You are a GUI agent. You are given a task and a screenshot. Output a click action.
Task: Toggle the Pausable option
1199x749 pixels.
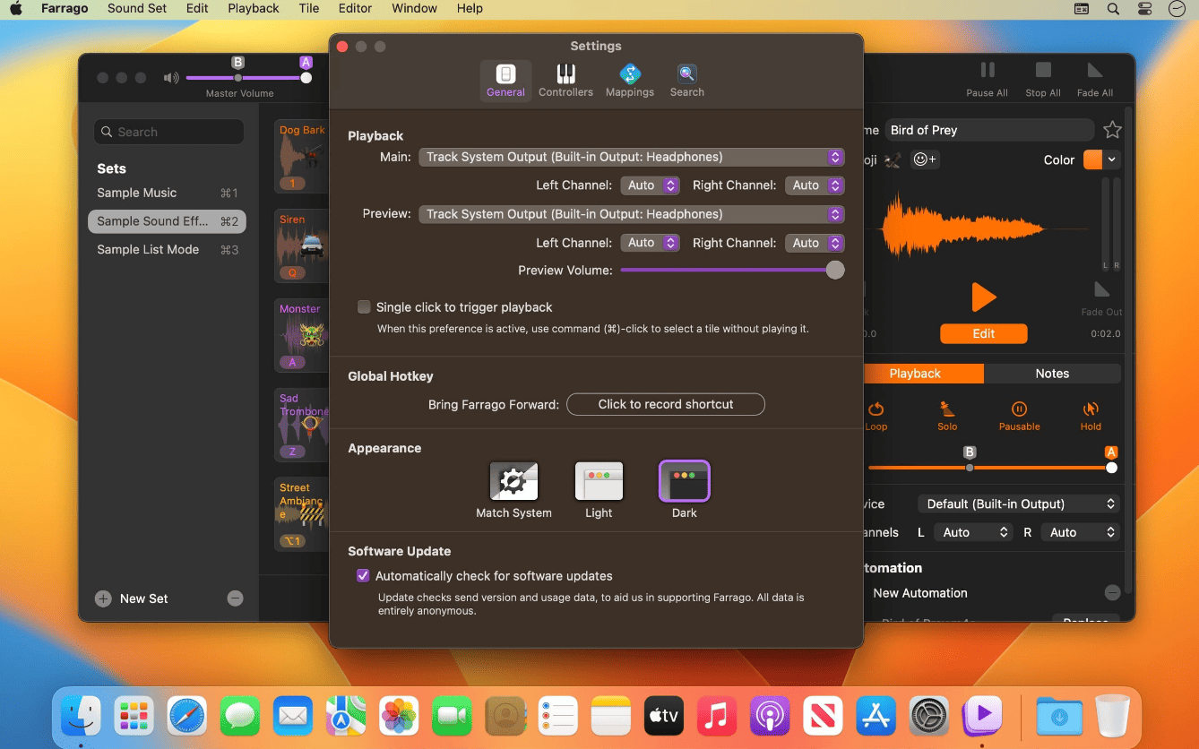(x=1019, y=416)
